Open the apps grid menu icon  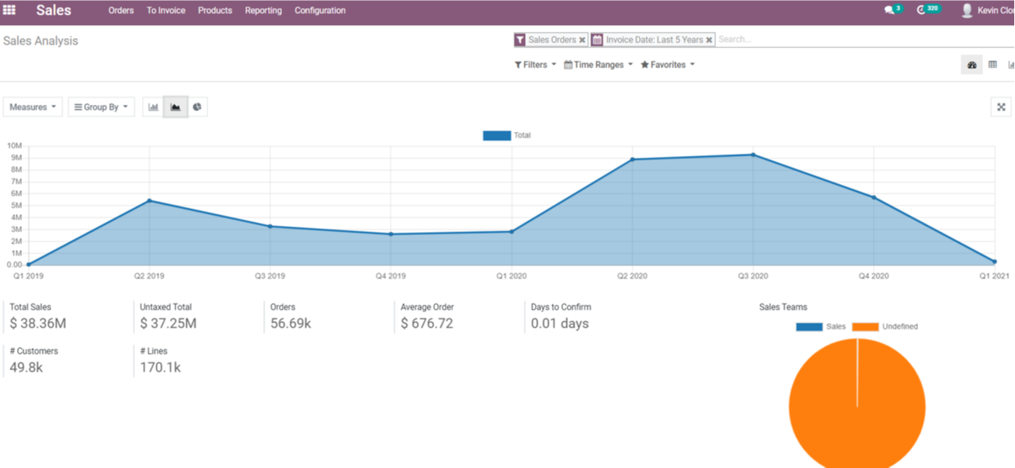9,11
